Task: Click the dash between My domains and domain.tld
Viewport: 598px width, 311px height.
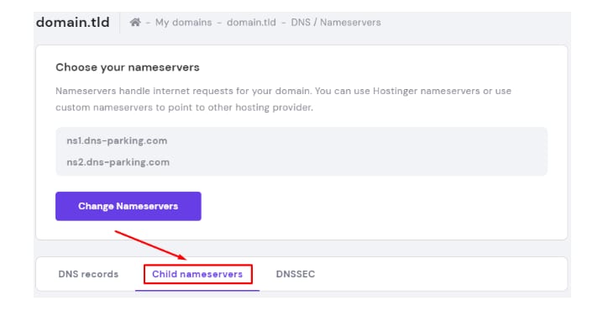Action: click(219, 23)
